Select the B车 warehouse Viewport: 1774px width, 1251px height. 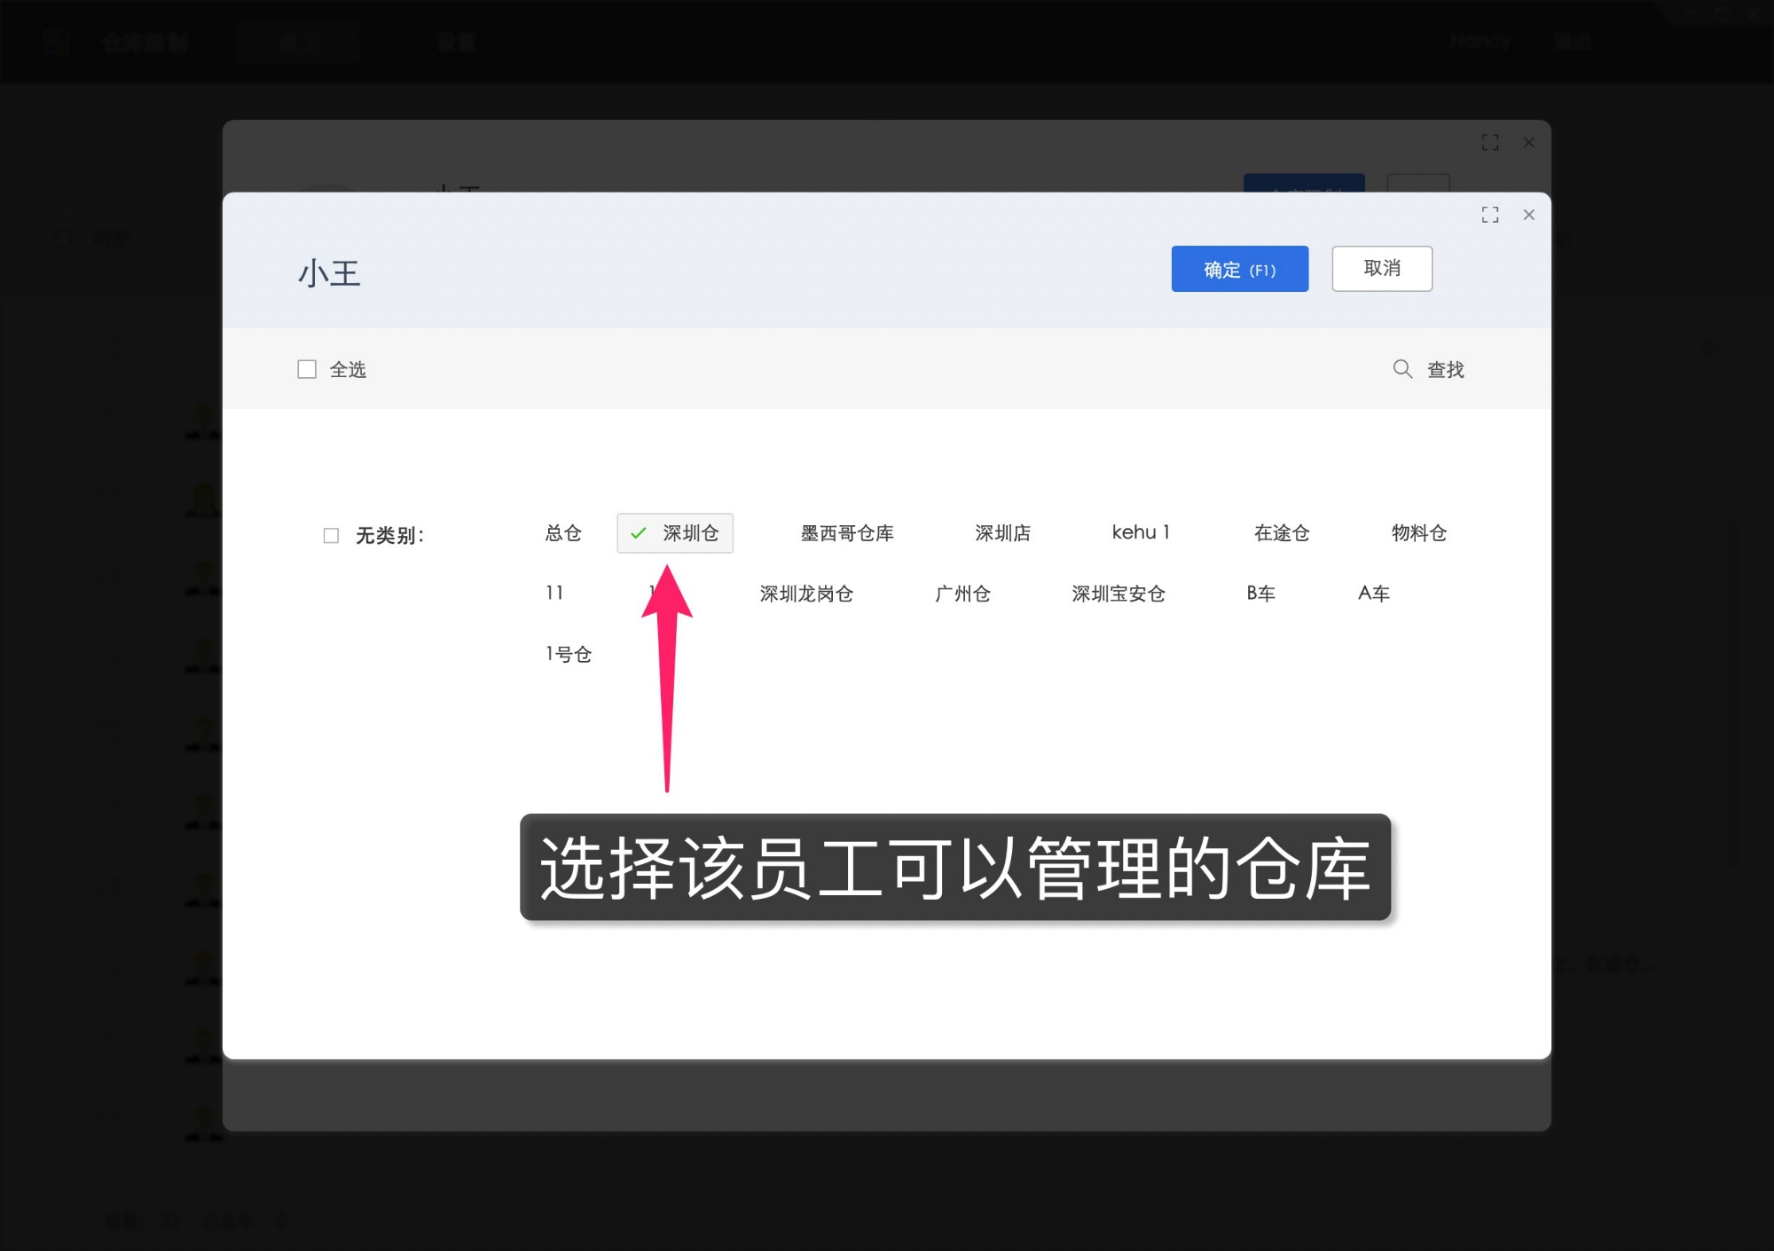[x=1260, y=594]
